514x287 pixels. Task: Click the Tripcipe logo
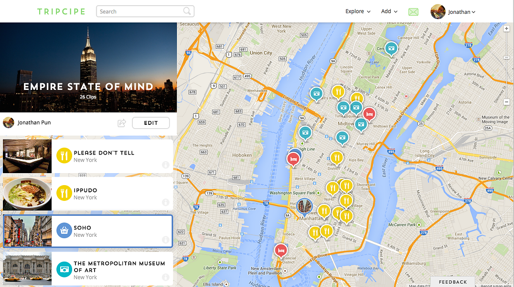61,11
